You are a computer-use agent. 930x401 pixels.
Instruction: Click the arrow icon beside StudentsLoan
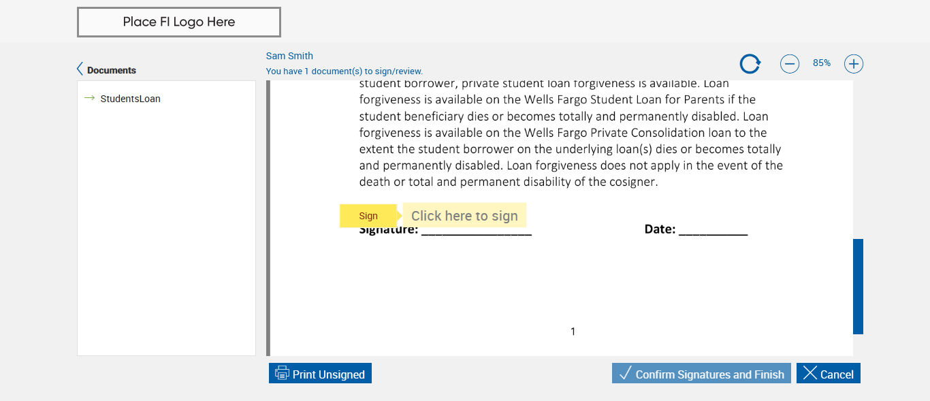point(89,98)
